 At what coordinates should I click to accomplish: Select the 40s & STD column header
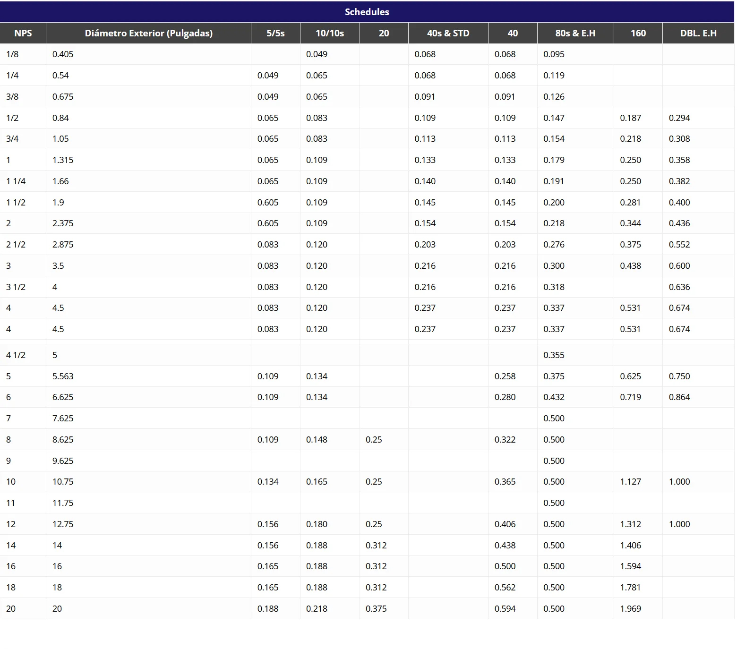point(448,33)
